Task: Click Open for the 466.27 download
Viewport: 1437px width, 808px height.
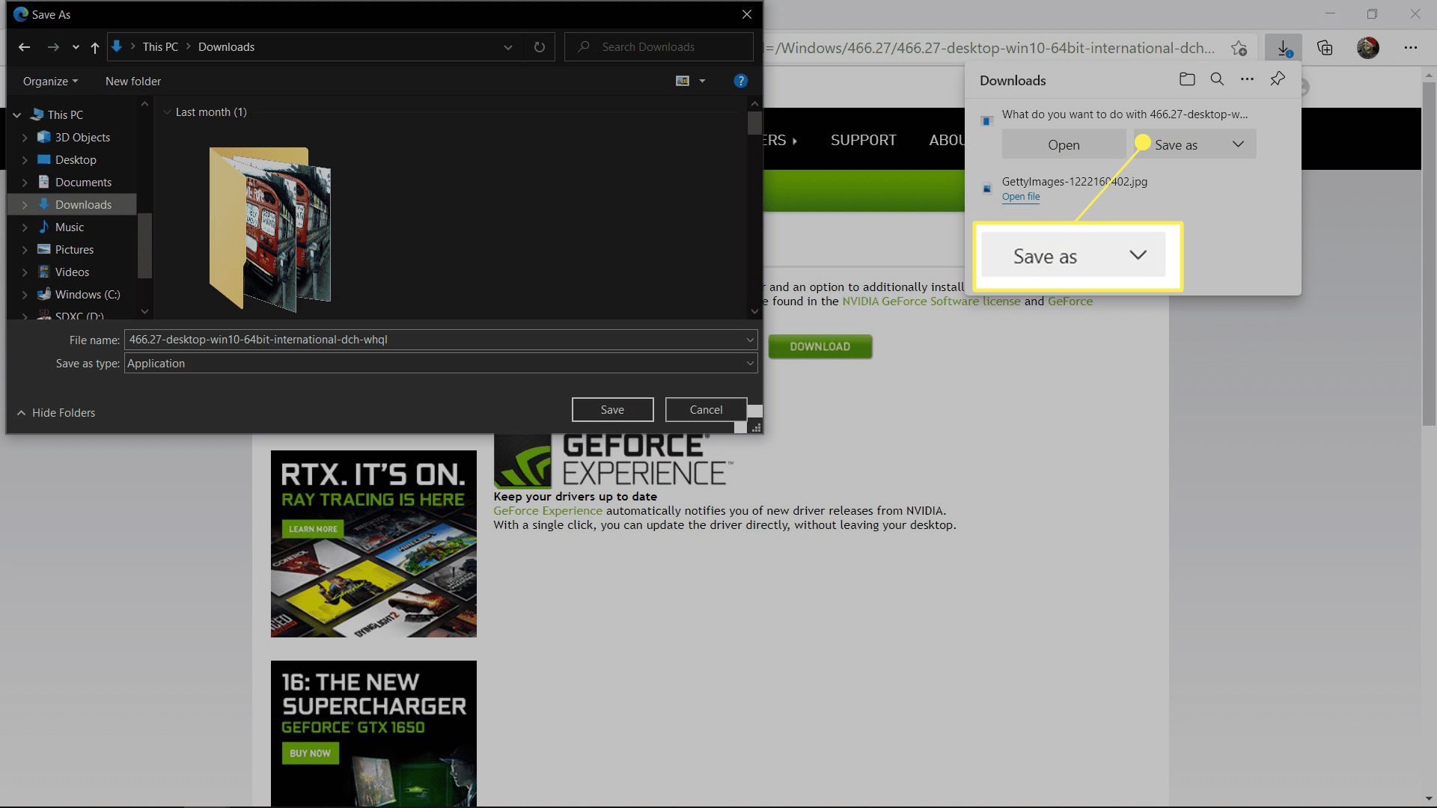Action: 1064,144
